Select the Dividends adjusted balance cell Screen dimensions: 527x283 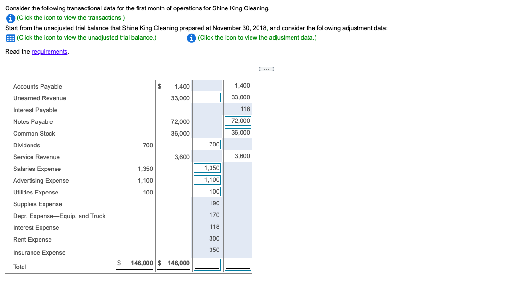(x=207, y=144)
